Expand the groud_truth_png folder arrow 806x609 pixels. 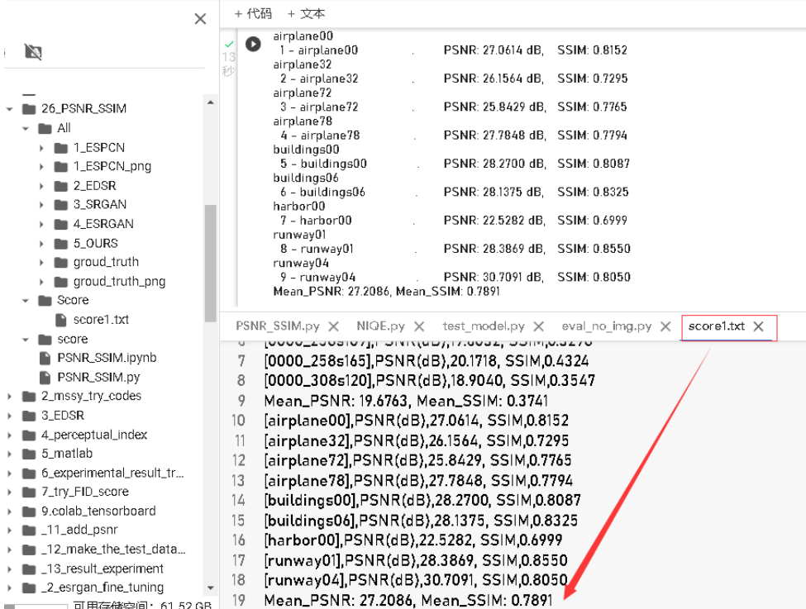coord(41,282)
